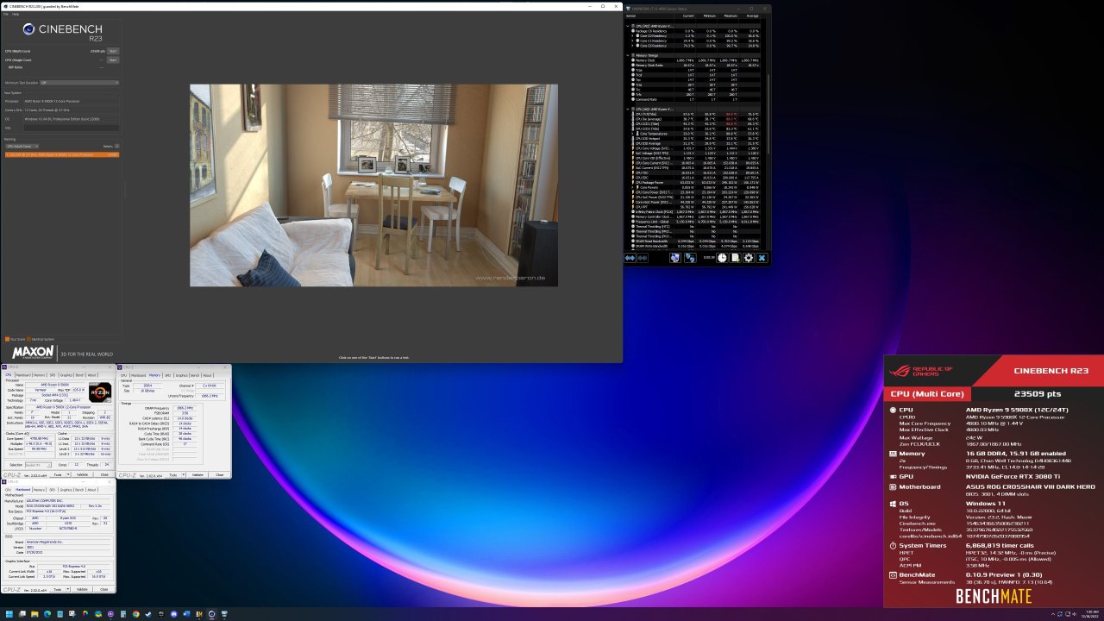Viewport: 1104px width, 621px height.
Task: Click the clock reset icon in HWiNFO toolbar
Action: 723,258
